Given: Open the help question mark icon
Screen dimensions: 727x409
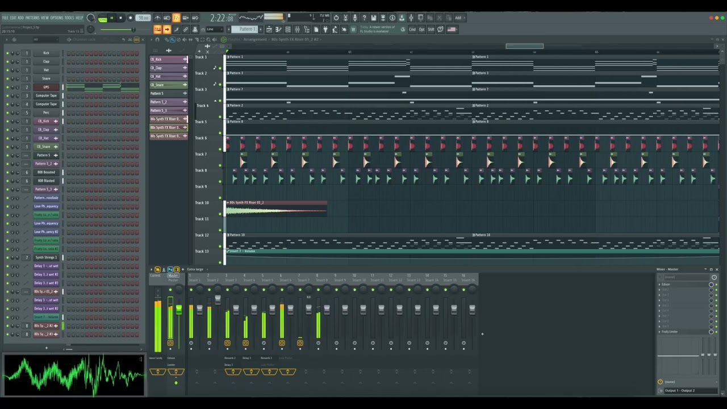Looking at the screenshot, I should [x=364, y=18].
